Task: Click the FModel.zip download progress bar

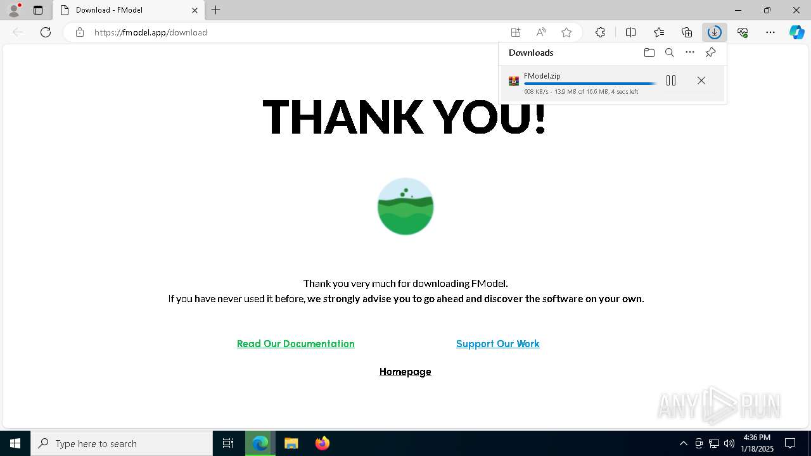Action: click(x=590, y=84)
